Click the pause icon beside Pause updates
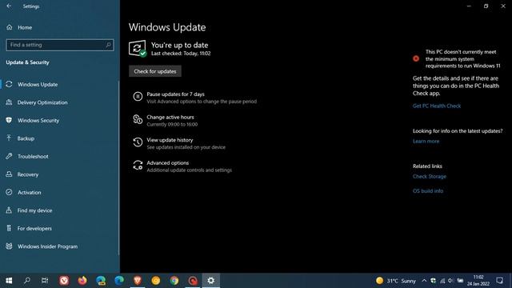Viewport: 512px width, 288px height. (x=138, y=96)
